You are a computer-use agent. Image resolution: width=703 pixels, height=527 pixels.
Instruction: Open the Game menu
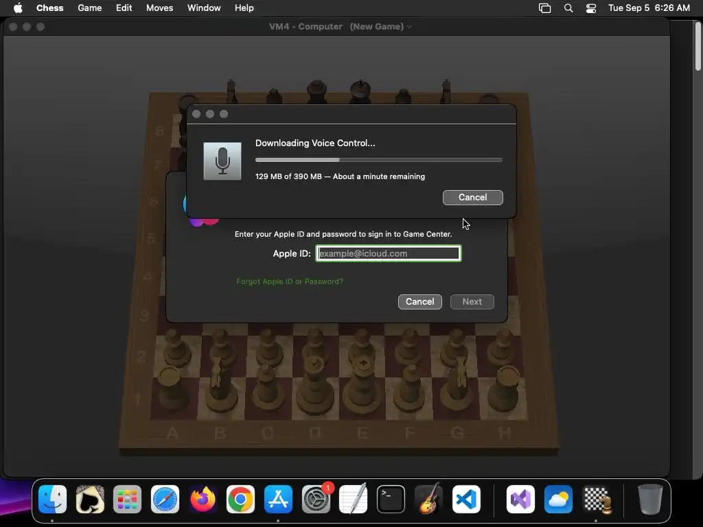[x=90, y=8]
